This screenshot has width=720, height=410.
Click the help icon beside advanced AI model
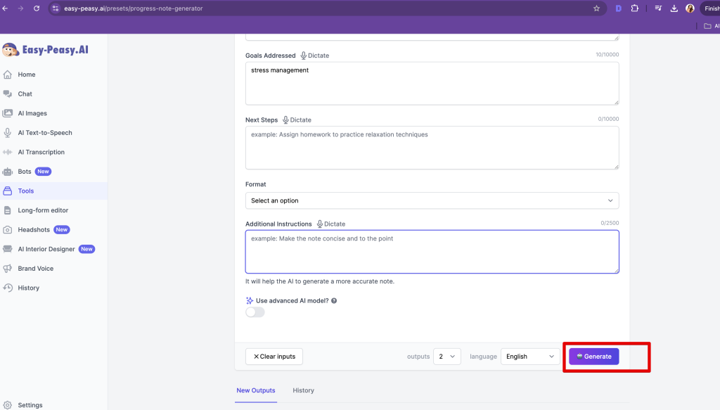click(x=334, y=301)
